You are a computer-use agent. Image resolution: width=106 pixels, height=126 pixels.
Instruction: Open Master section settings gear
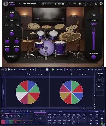pyautogui.click(x=103, y=111)
